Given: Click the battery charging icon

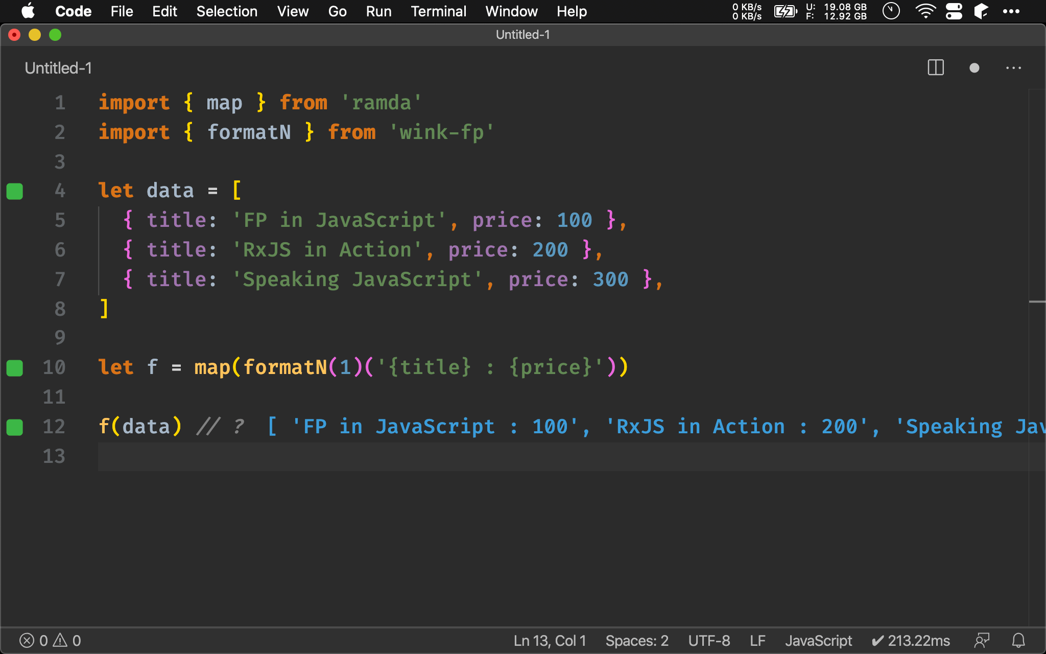Looking at the screenshot, I should click(x=786, y=11).
